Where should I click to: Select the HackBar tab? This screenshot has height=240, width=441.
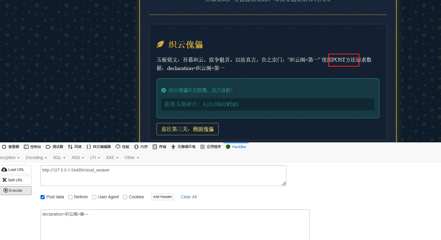[236, 147]
